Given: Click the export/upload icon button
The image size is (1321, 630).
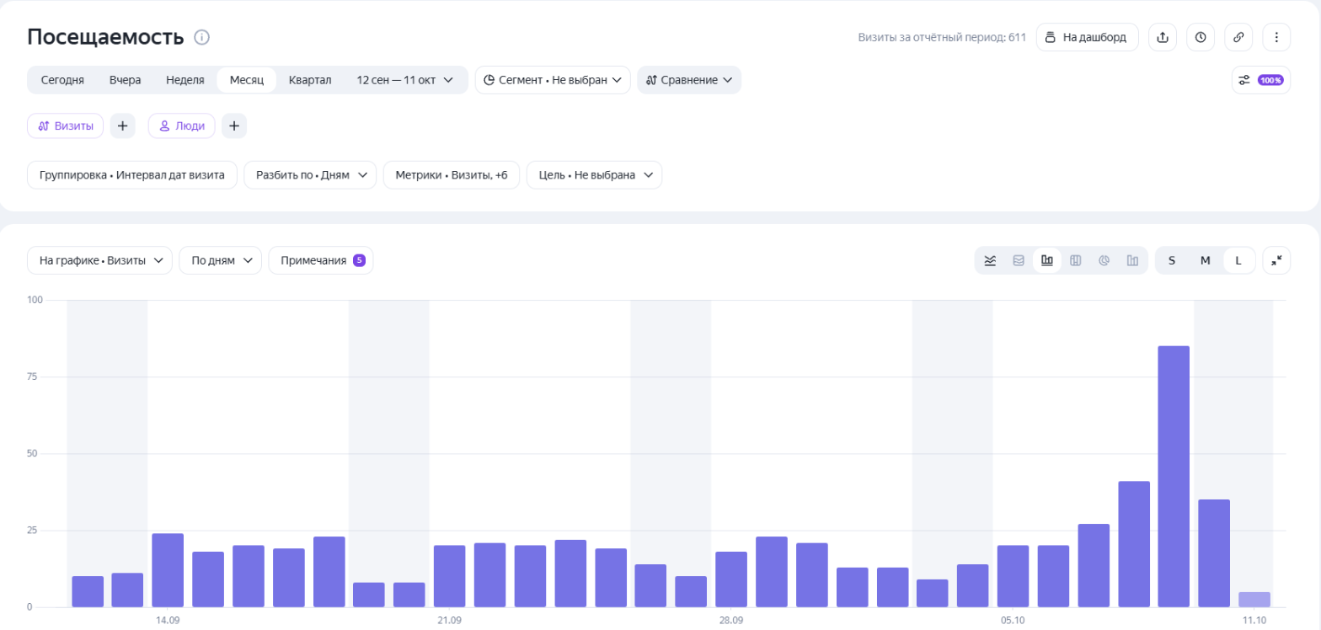Looking at the screenshot, I should [1163, 37].
